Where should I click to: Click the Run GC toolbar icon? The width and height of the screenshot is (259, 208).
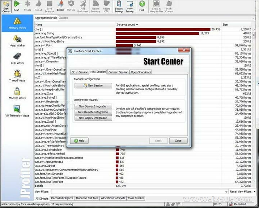[71, 6]
